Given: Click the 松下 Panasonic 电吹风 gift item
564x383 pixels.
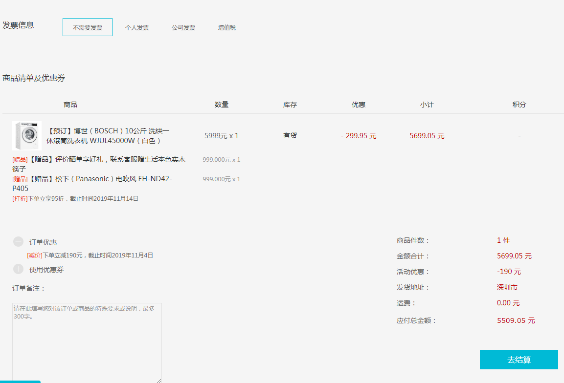Looking at the screenshot, I should 92,183.
